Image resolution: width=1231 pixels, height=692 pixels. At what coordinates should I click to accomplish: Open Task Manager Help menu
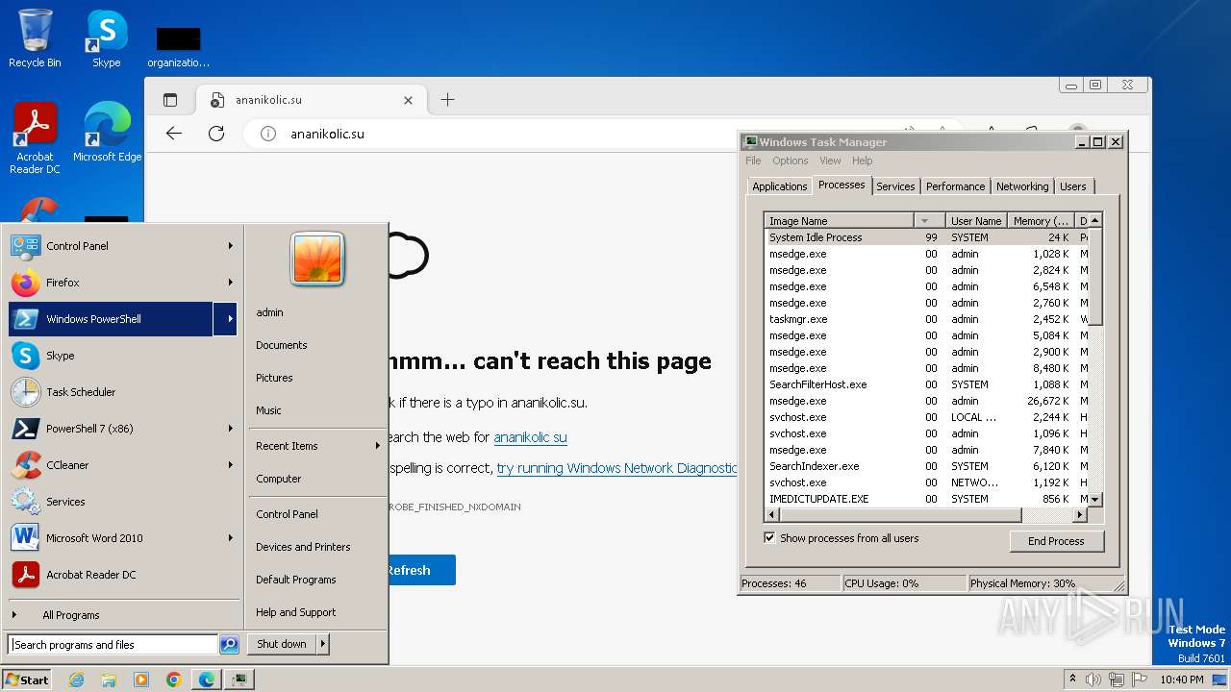[x=863, y=161]
